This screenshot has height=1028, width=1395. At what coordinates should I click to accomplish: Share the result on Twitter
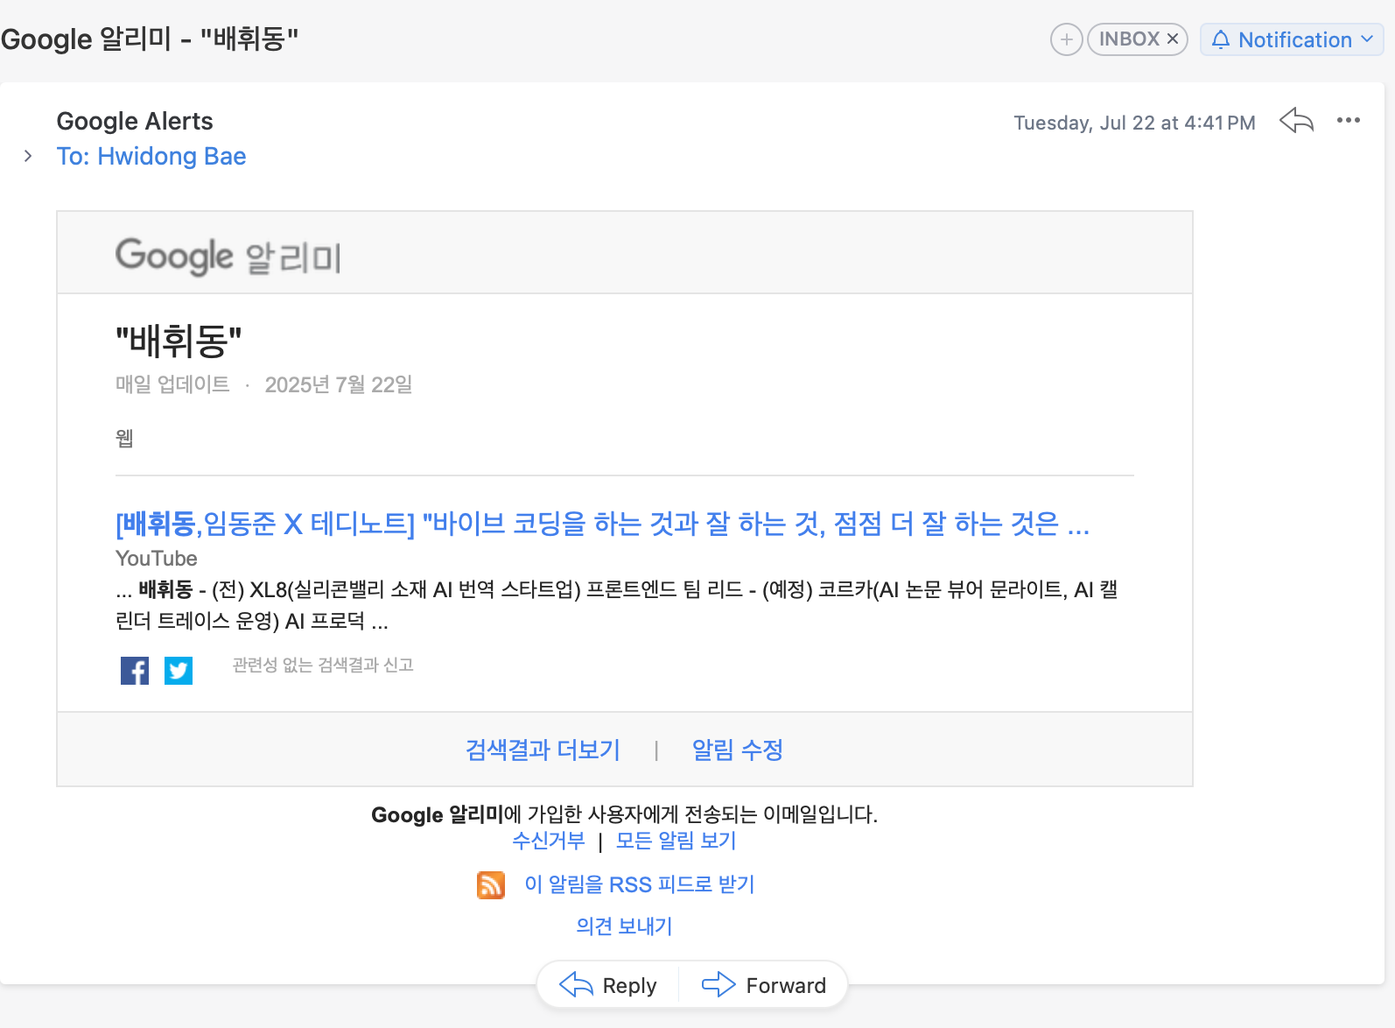pos(179,671)
